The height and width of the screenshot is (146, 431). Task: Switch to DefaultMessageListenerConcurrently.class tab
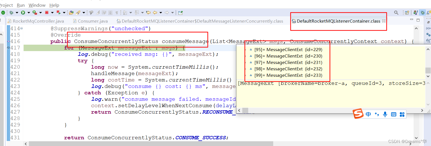tap(200, 21)
